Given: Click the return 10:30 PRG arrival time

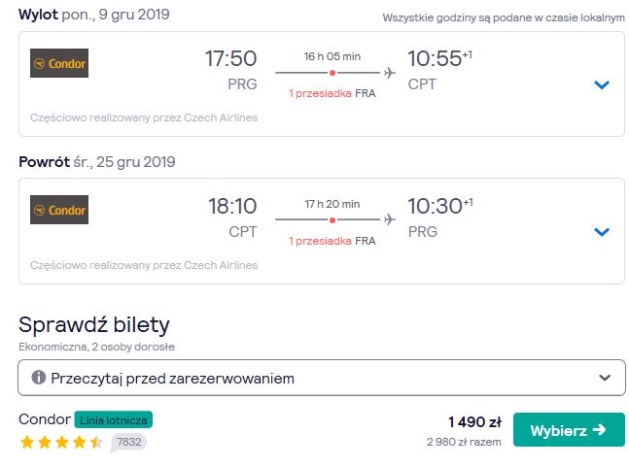Looking at the screenshot, I should (440, 217).
